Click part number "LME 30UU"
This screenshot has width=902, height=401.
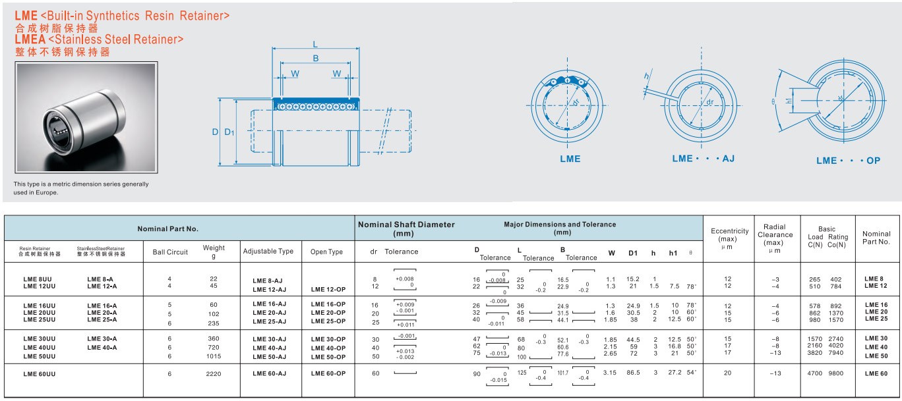coord(40,339)
